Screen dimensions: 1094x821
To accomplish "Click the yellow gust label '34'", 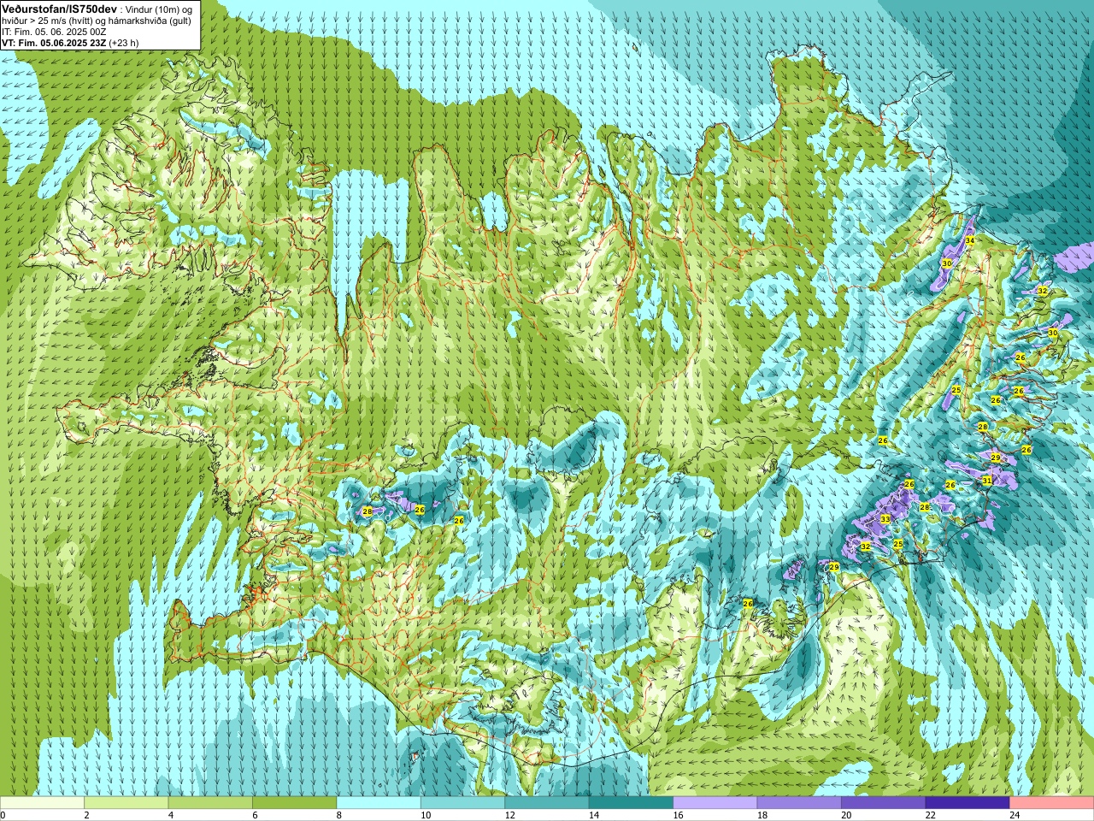I will pos(969,241).
